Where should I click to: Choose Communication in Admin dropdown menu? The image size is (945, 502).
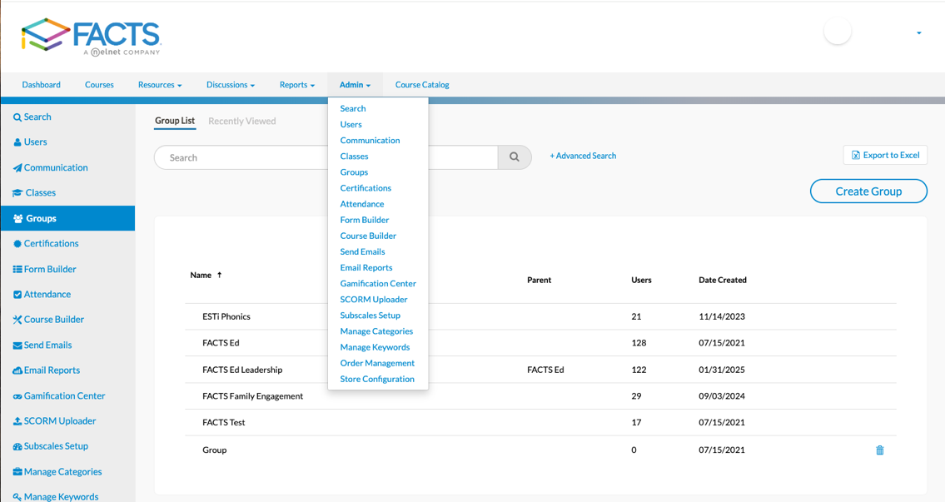(x=370, y=141)
